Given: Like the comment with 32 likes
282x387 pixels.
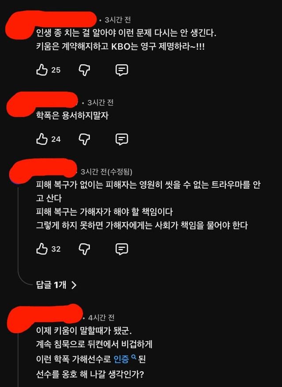Looking at the screenshot, I should point(42,249).
